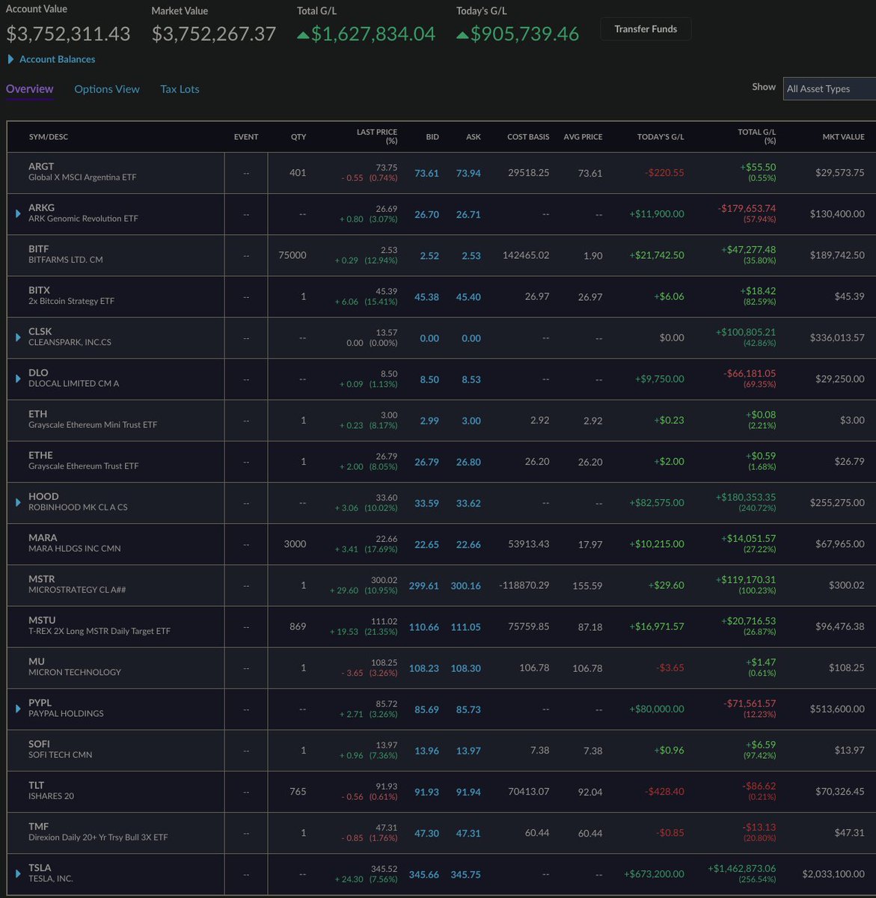Open the BITX symbol
876x898 pixels.
pyautogui.click(x=40, y=290)
